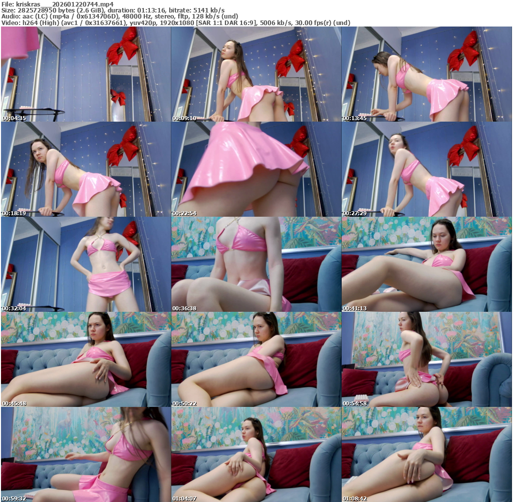The image size is (513, 502).
Task: Choose the thumbnail marked 00:41:13
Action: click(x=427, y=264)
